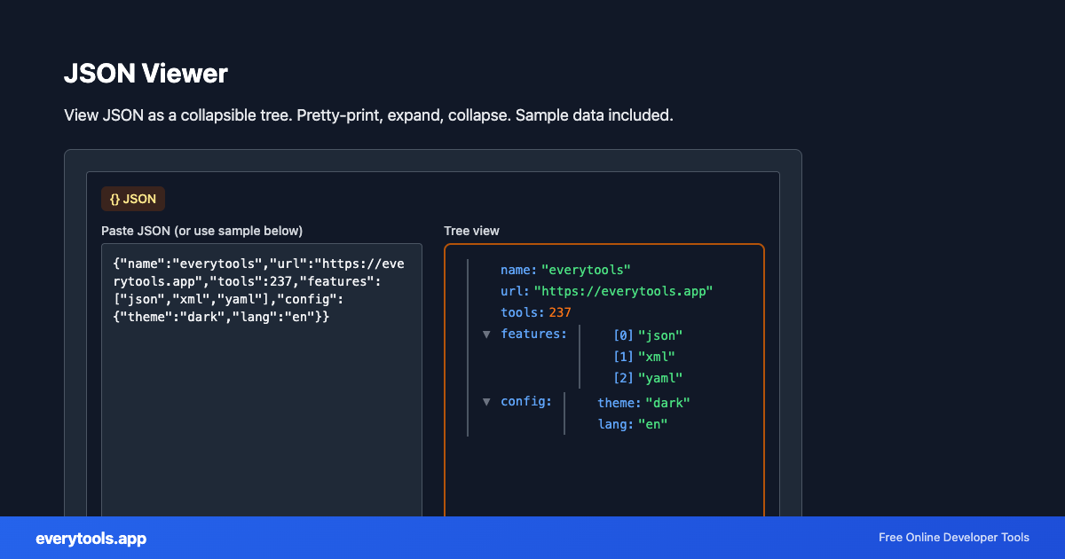
Task: Click the Tree view panel header label
Action: pyautogui.click(x=471, y=230)
